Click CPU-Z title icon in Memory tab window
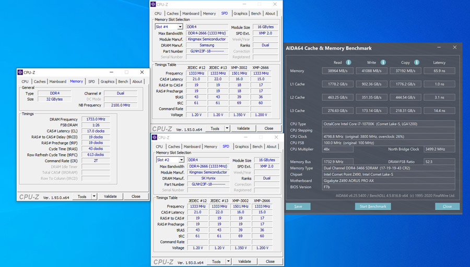This screenshot has width=470, height=267. tap(20, 72)
